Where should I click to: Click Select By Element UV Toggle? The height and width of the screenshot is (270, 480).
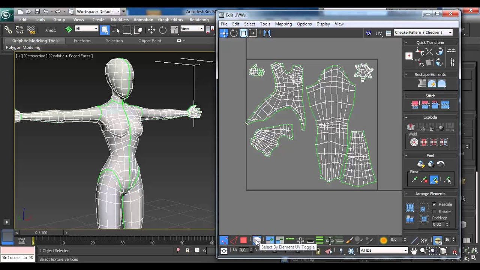(x=256, y=240)
